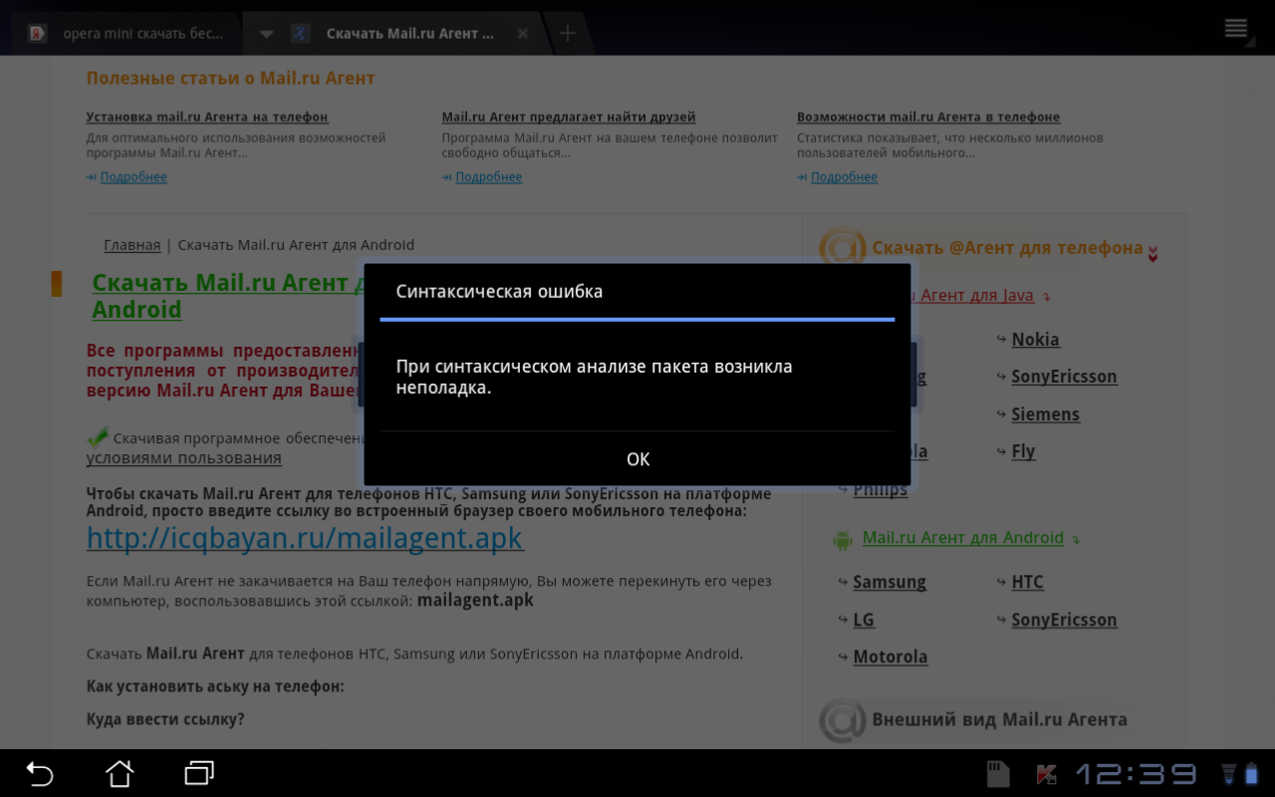Open article Возможности mail.ru Агента в телефоне
Image resolution: width=1275 pixels, height=797 pixels.
tap(928, 118)
